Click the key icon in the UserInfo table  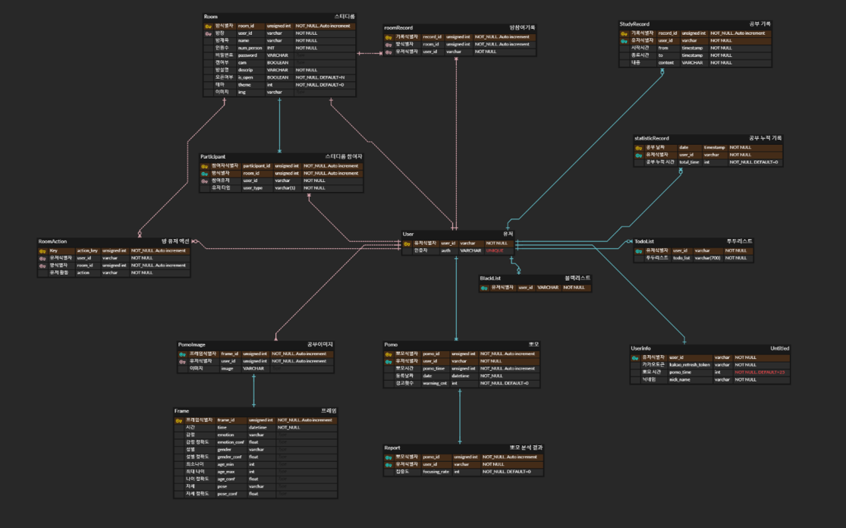point(634,358)
